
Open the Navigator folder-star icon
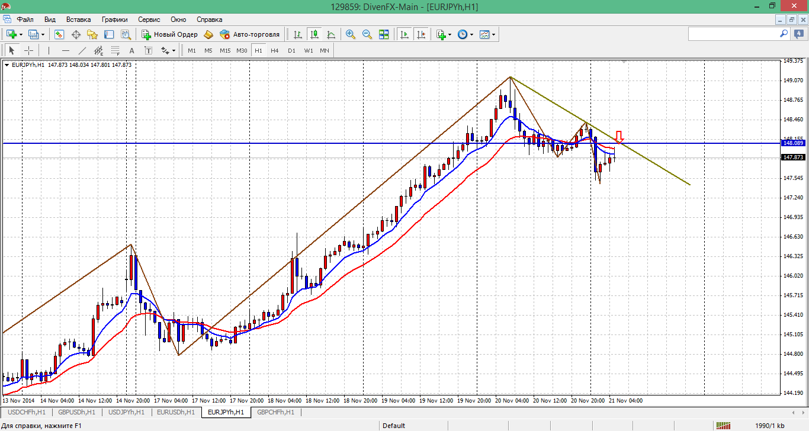(x=92, y=34)
